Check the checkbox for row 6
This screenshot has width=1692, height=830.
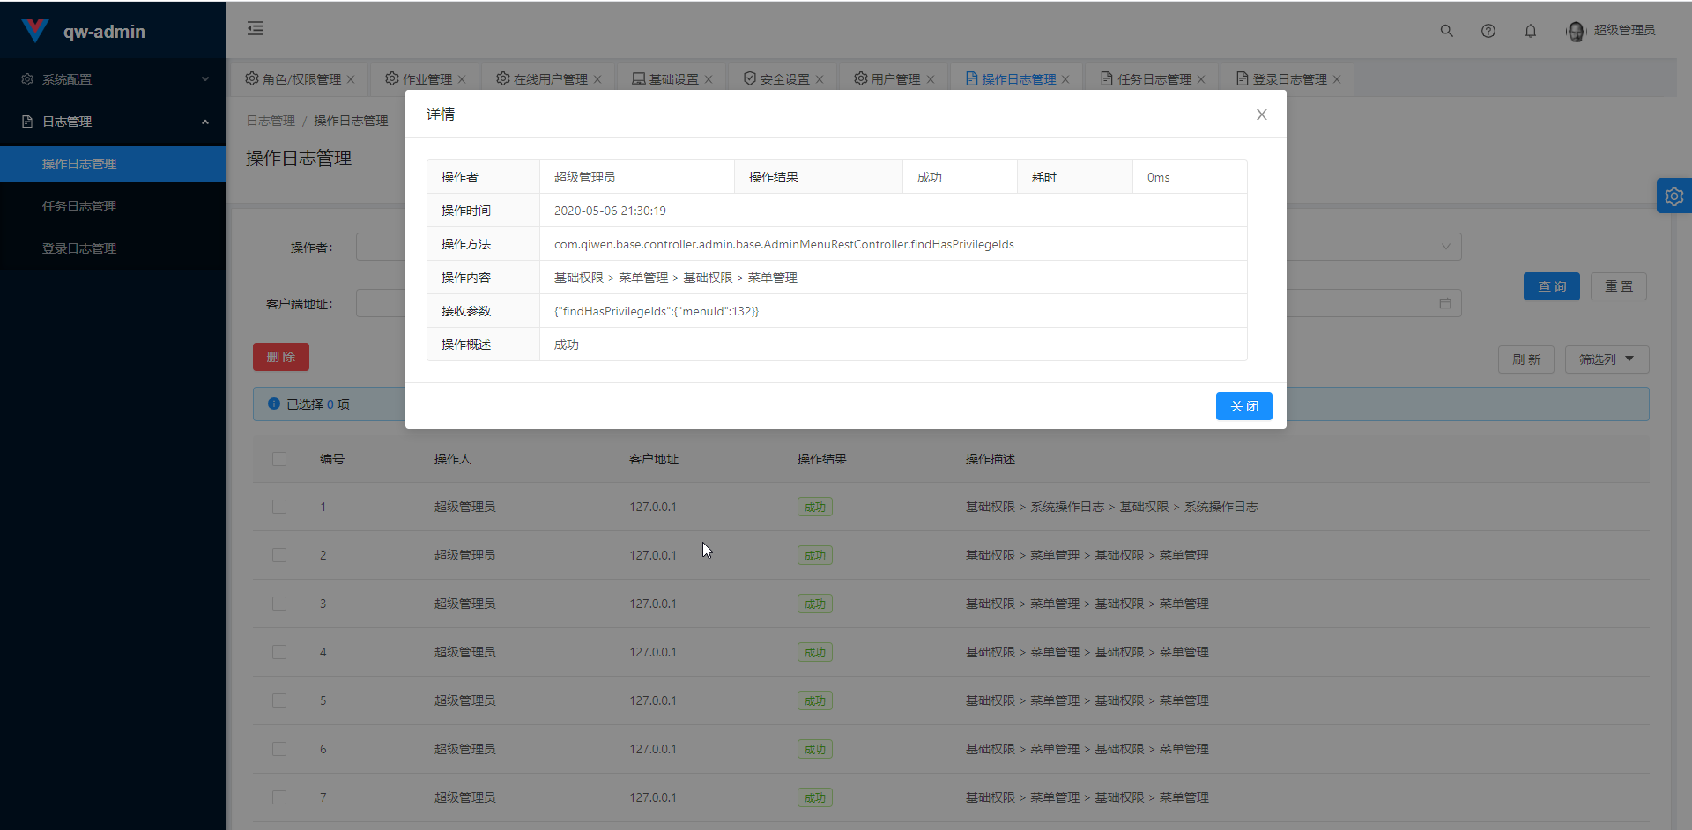(279, 749)
